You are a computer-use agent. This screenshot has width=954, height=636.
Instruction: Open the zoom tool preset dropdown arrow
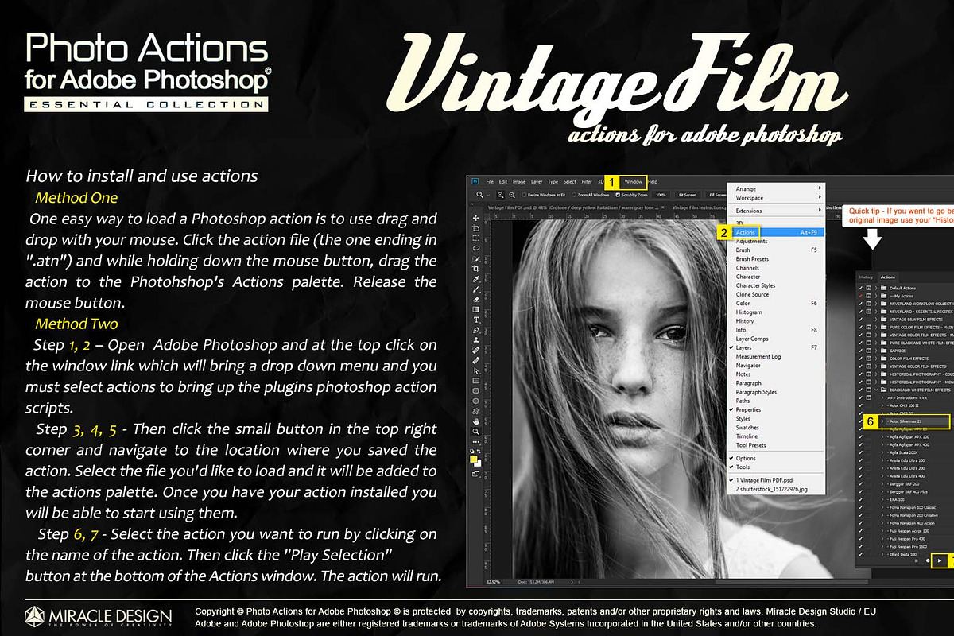(x=488, y=196)
